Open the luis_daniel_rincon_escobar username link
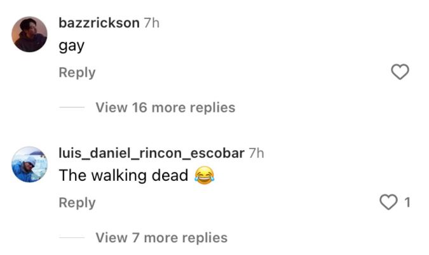The height and width of the screenshot is (255, 429). tap(151, 153)
